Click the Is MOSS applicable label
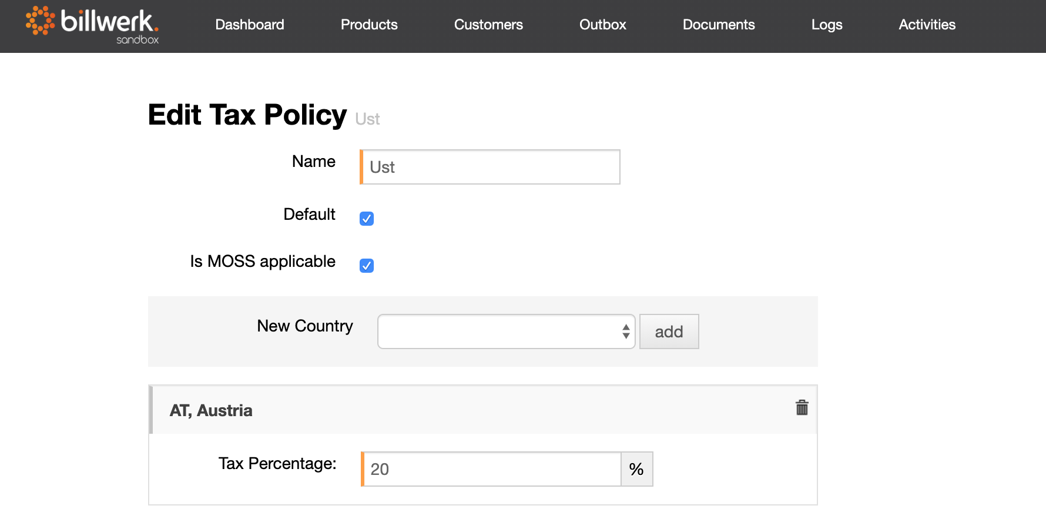Viewport: 1046px width, 509px height. tap(263, 262)
